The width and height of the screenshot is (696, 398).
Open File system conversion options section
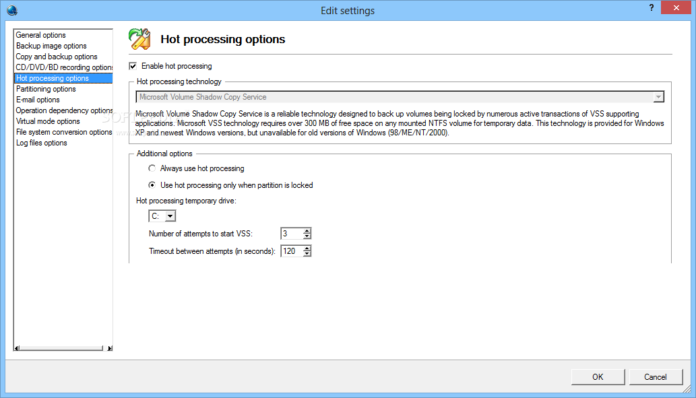tap(63, 132)
